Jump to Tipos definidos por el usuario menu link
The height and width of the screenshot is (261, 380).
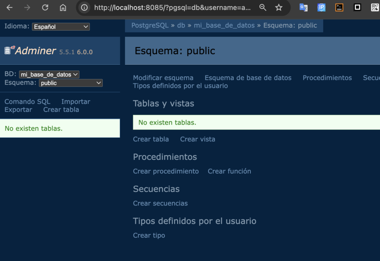coord(180,86)
